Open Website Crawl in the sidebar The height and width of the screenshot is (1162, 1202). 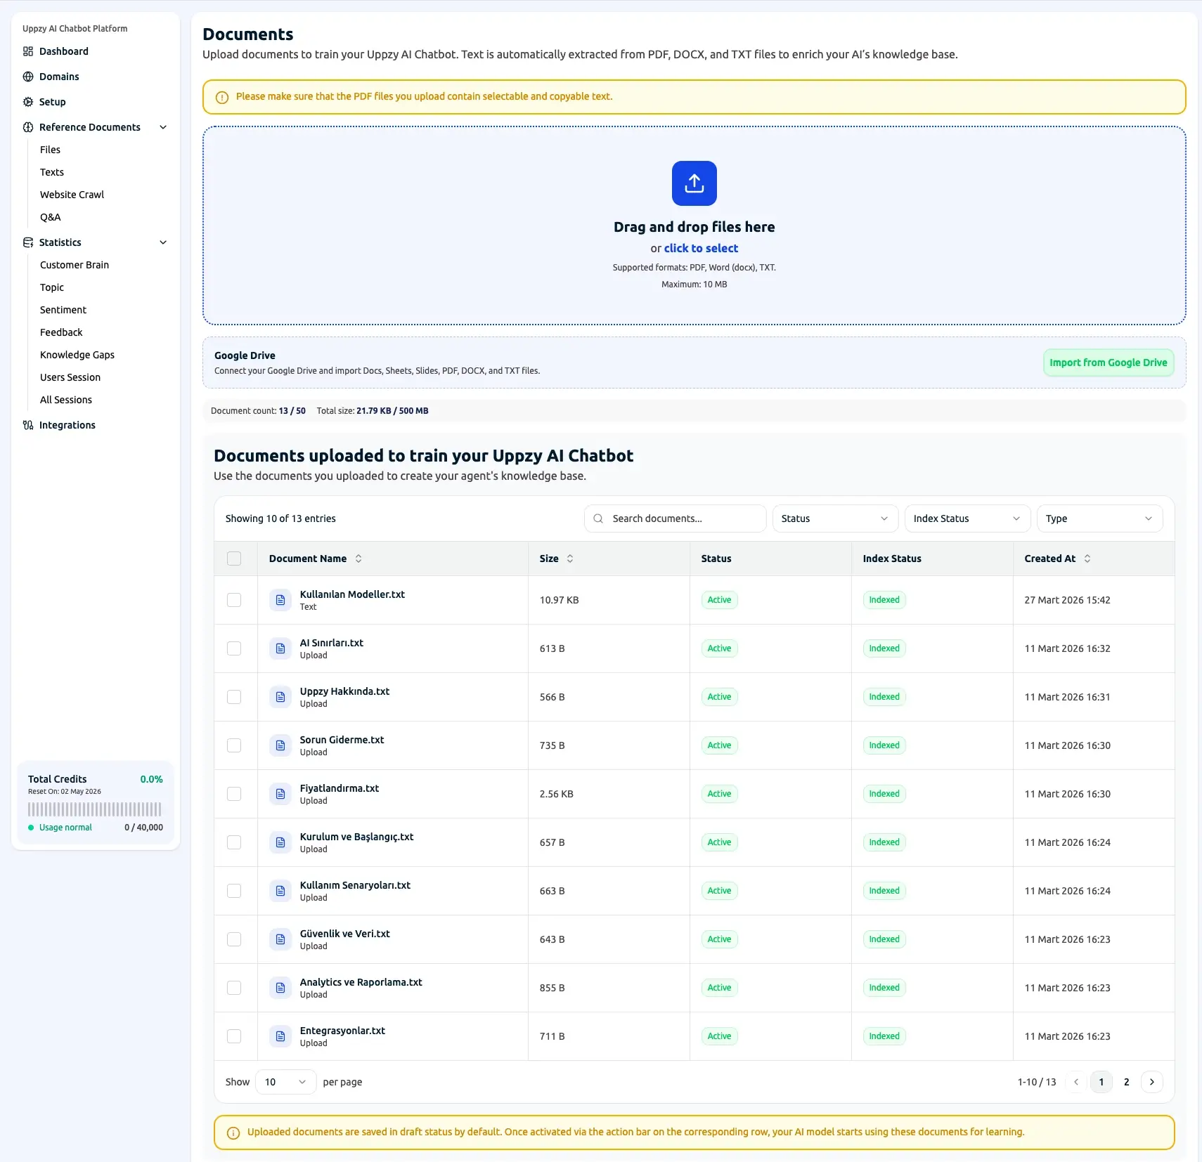(72, 195)
